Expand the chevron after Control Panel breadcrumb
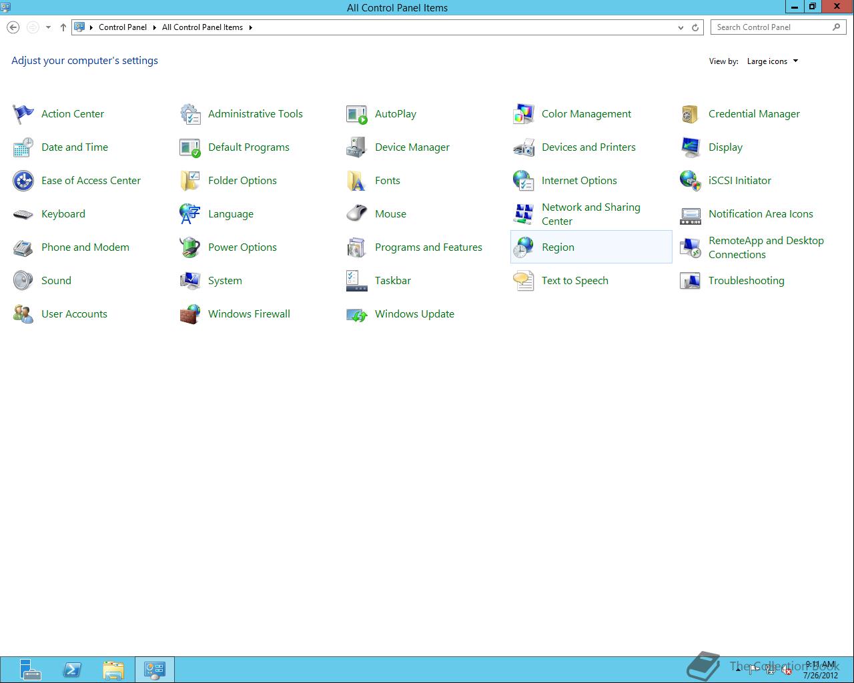854x683 pixels. [x=154, y=27]
